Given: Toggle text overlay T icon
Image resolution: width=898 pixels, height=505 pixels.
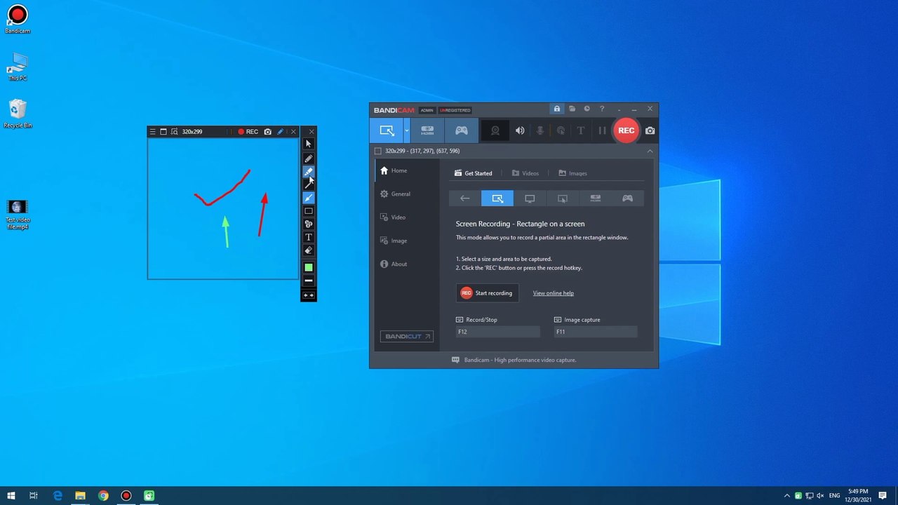Looking at the screenshot, I should tap(580, 130).
